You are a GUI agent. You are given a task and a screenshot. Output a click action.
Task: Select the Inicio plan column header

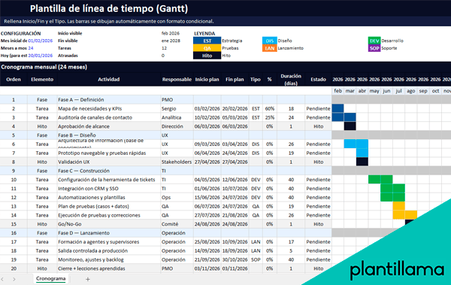click(x=207, y=80)
